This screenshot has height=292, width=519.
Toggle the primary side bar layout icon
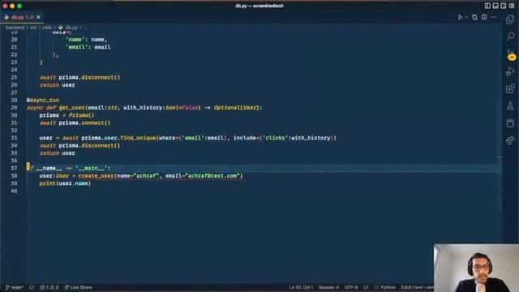point(487,6)
